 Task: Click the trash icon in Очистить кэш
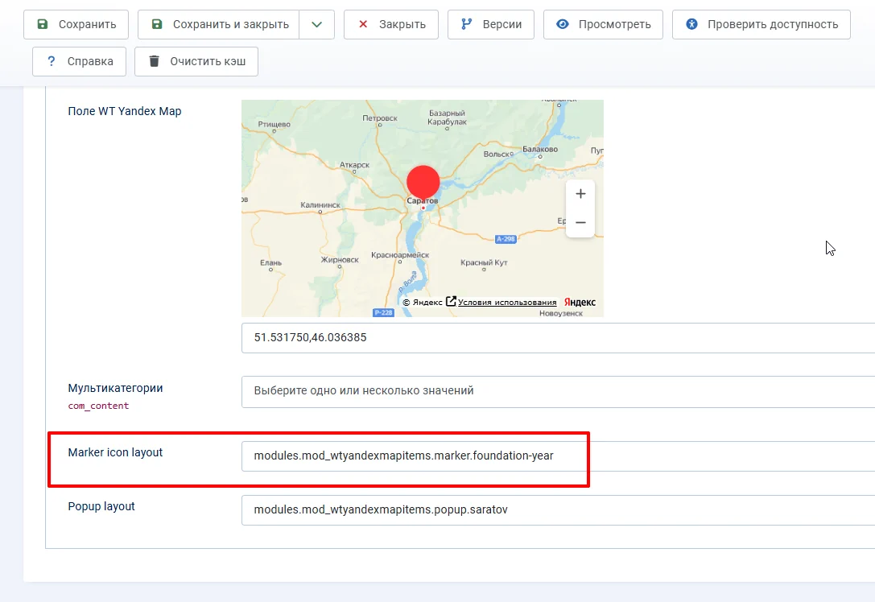[154, 61]
